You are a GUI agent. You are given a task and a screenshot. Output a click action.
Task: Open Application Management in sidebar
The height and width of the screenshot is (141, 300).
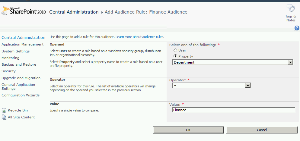coord(22,44)
